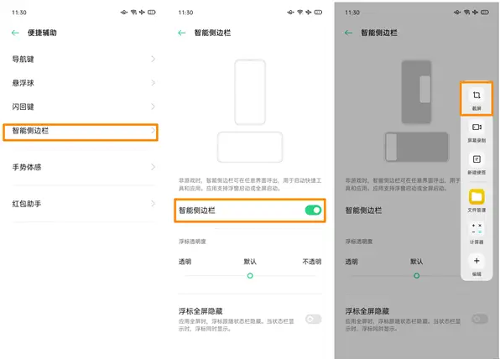Open 导航键 settings entry
The height and width of the screenshot is (359, 500).
(84, 59)
